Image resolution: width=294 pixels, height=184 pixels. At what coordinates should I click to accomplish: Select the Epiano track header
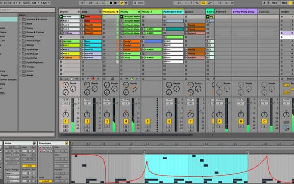point(195,12)
